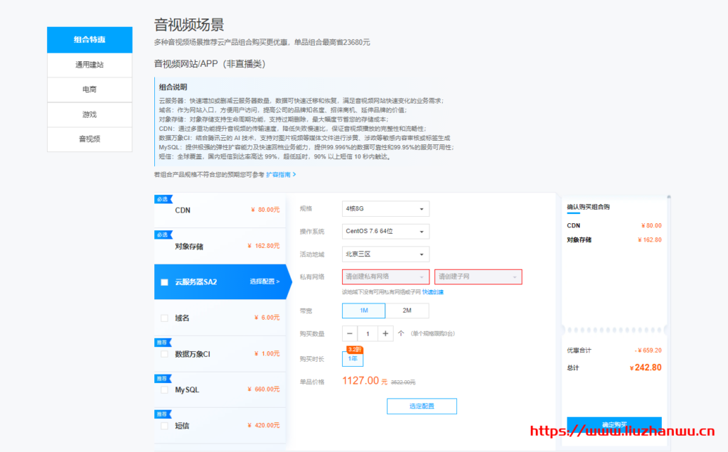Click the minus icon to decrease purchase quantity
Viewport: 728px width, 452px height.
pyautogui.click(x=350, y=333)
